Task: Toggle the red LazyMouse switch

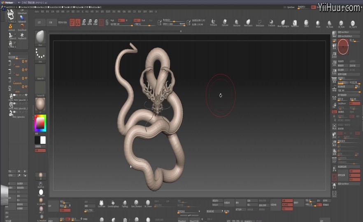Action: coord(354,103)
